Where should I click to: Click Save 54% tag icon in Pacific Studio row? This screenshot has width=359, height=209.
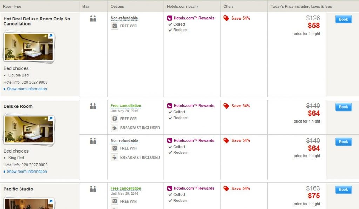[226, 188]
